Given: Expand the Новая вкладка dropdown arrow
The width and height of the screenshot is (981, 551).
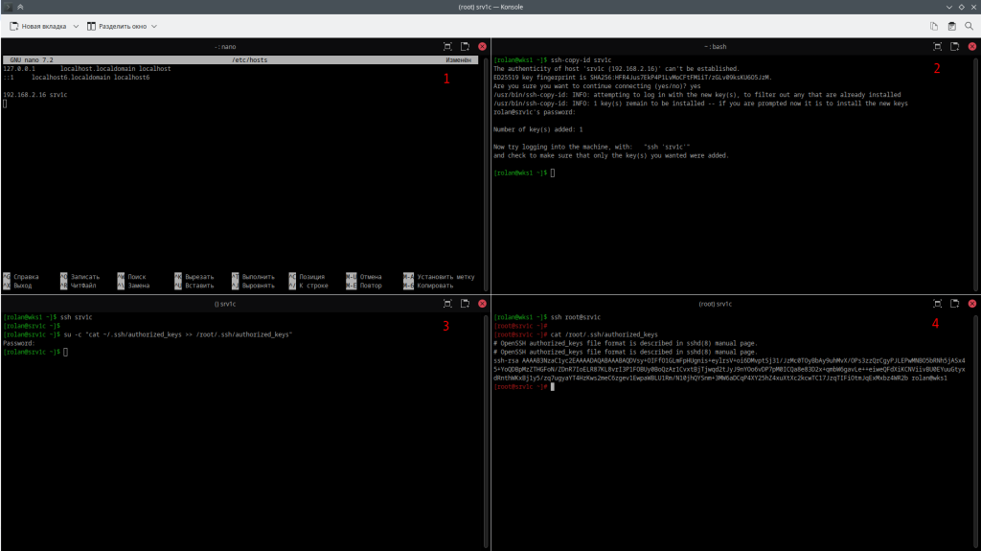Looking at the screenshot, I should pos(76,26).
